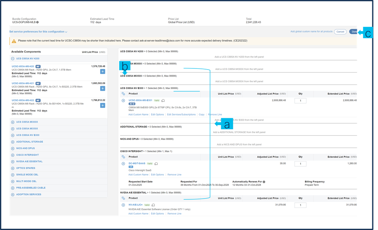This screenshot has width=378, height=230.
Task: Click the Qty field for DC-MGT-SAAS
Action: pos(300,164)
